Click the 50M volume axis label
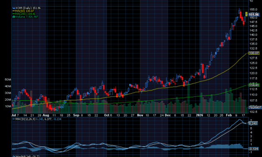 [8, 80]
